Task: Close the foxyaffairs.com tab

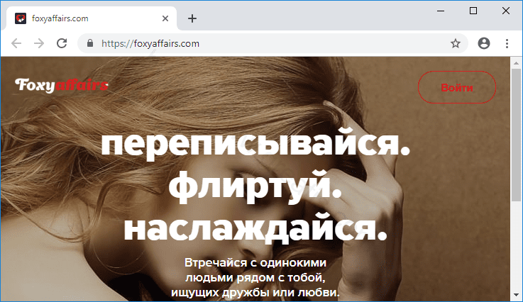Action: pyautogui.click(x=167, y=18)
